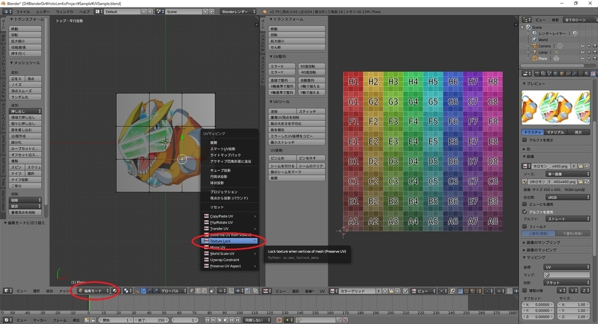Screen dimensions: 598x324
Task: Click the 90度回転 button in the UV align panel
Action: click(312, 67)
